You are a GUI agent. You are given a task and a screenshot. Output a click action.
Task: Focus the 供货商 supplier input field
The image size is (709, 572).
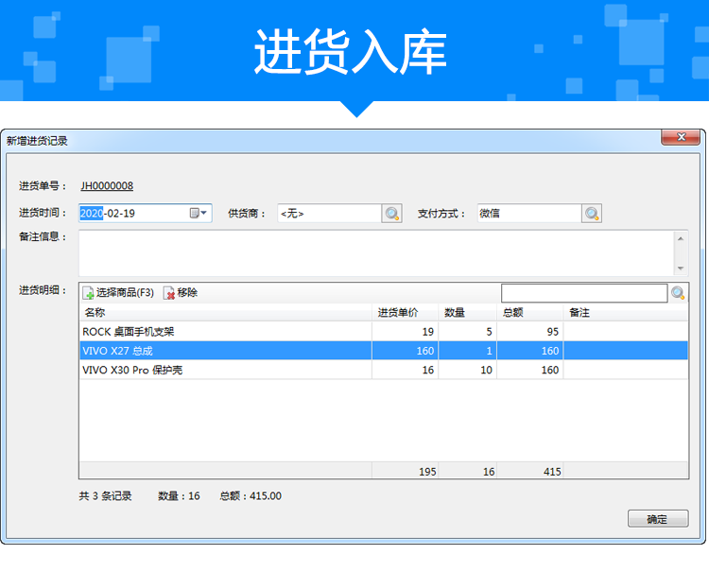pyautogui.click(x=328, y=214)
